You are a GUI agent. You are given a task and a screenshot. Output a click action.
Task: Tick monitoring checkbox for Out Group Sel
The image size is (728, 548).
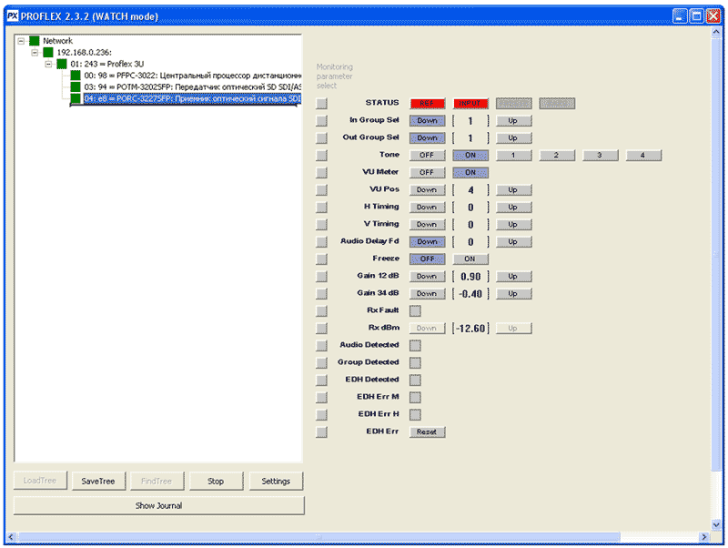321,138
